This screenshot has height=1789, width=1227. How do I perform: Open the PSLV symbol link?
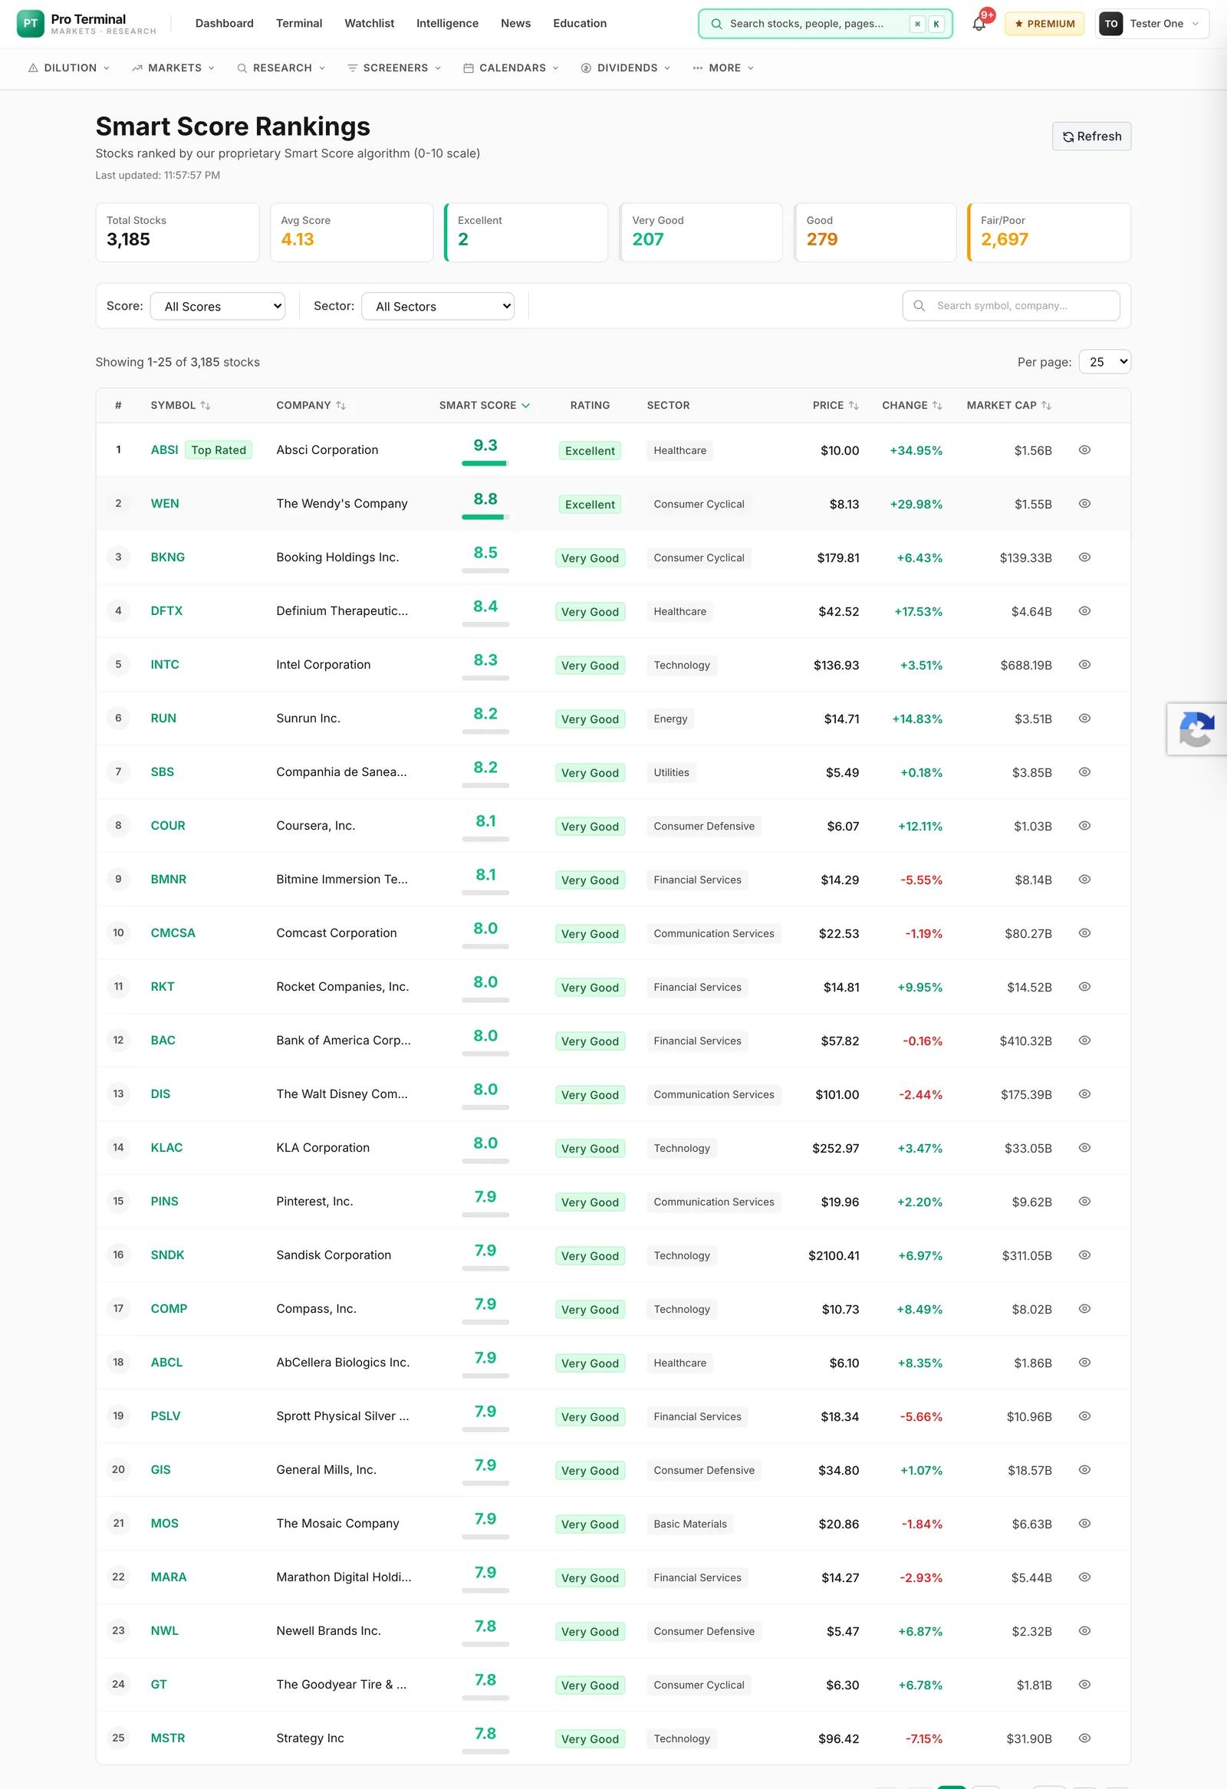(x=166, y=1416)
